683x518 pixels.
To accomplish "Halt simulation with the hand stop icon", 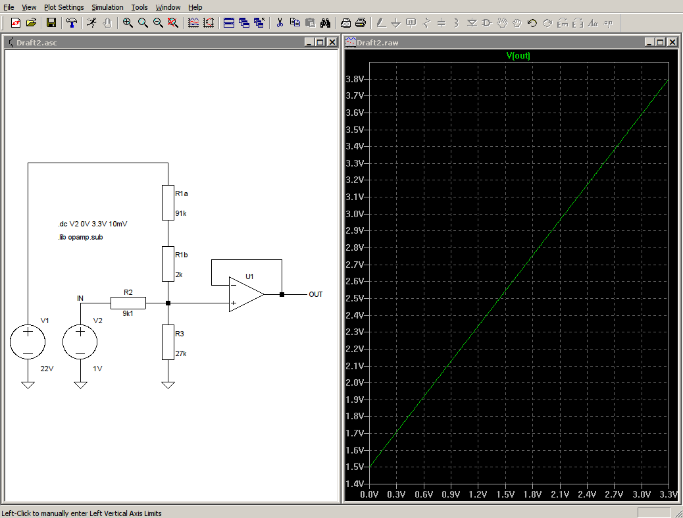I will point(107,22).
